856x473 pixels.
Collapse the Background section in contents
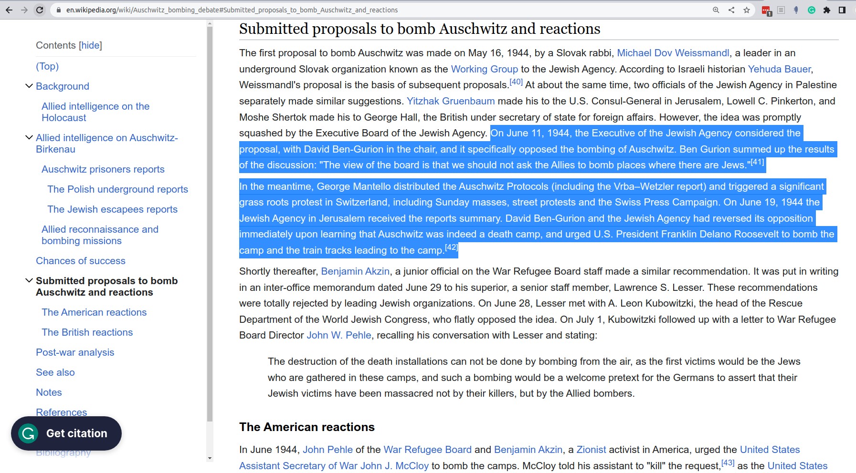29,86
